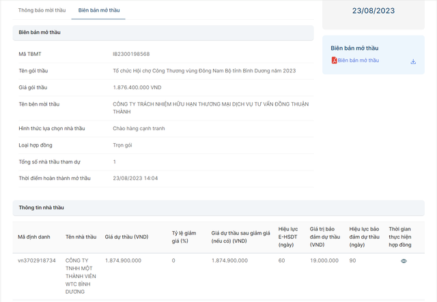Screen dimensions: 437x302
Task: Click the Giá trị bảo đảm dự thầu header
Action: [x=324, y=237]
